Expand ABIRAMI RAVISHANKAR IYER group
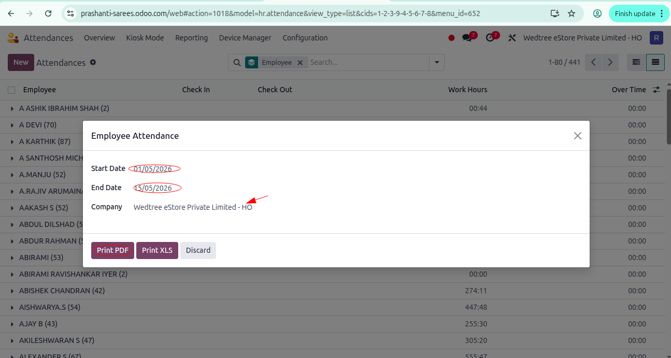Viewport: 671px width, 358px height. pyautogui.click(x=12, y=275)
